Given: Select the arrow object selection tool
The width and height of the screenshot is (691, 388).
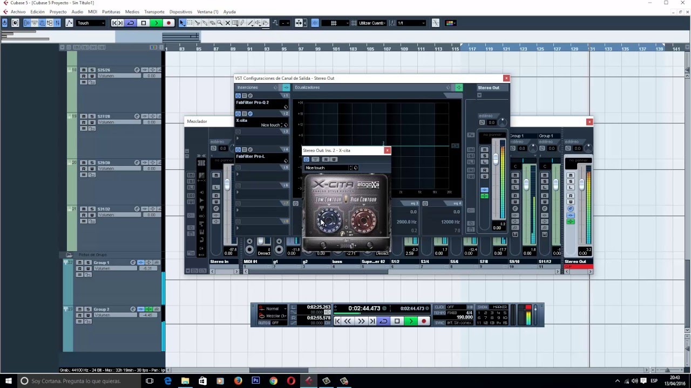Looking at the screenshot, I should (x=182, y=23).
